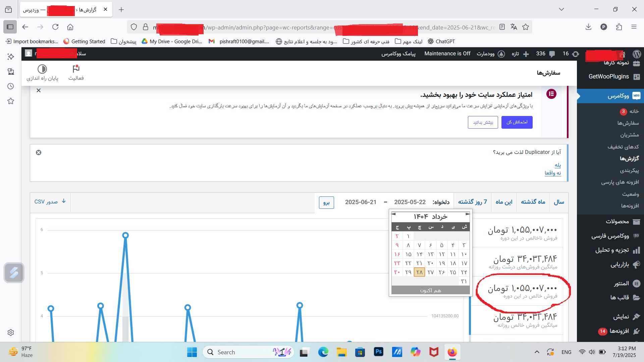Image resolution: width=644 pixels, height=362 pixels.
Task: Open the Firefox downloads icon
Action: (588, 27)
